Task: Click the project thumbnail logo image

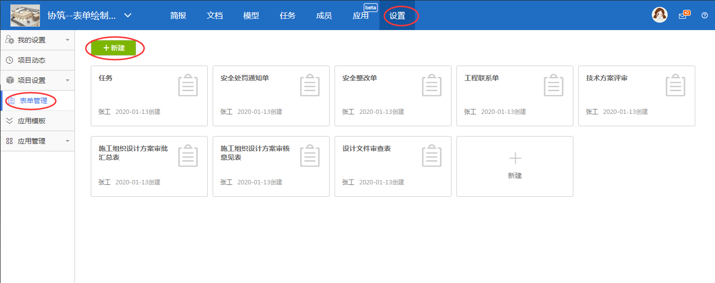Action: point(25,15)
